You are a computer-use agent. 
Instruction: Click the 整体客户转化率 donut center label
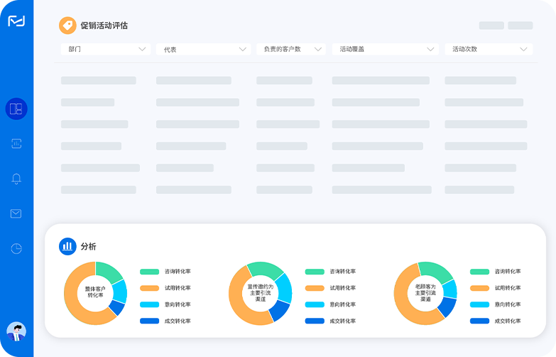coord(95,292)
